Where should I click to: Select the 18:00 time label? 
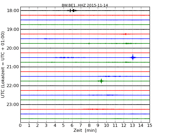click(13, 11)
